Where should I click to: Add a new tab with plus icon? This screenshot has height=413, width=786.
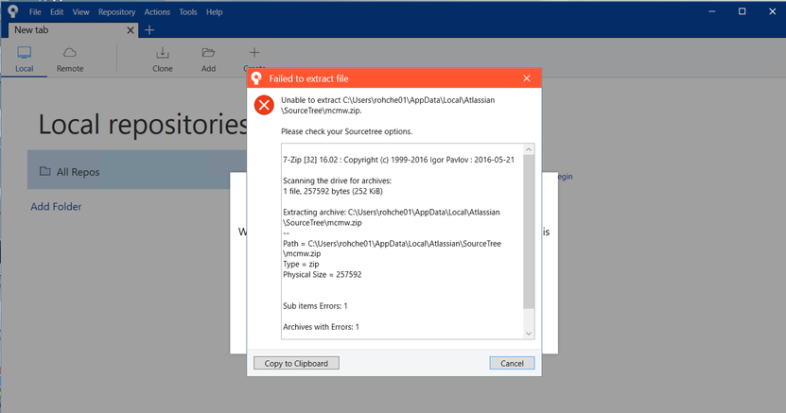pyautogui.click(x=149, y=30)
